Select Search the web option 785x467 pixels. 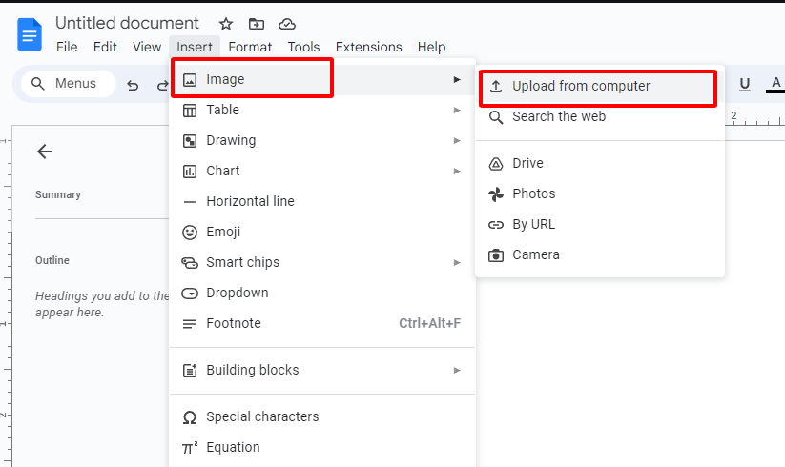click(x=559, y=117)
